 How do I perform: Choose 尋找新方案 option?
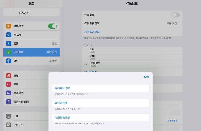tap(101, 103)
